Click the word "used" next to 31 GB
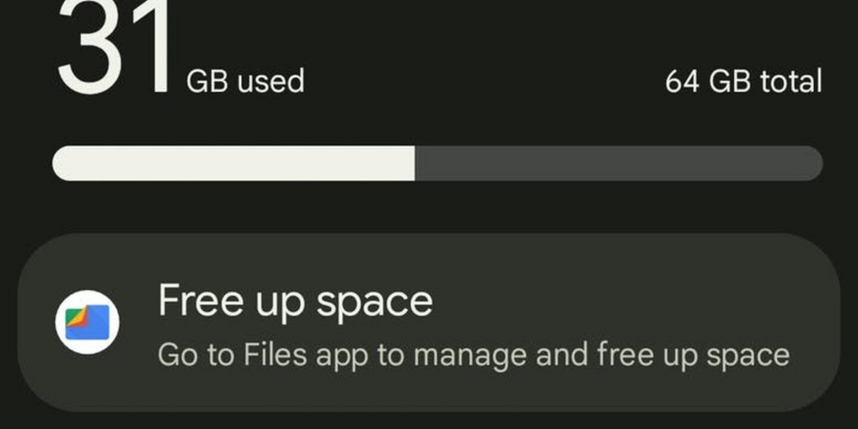The image size is (858, 429). (x=271, y=82)
